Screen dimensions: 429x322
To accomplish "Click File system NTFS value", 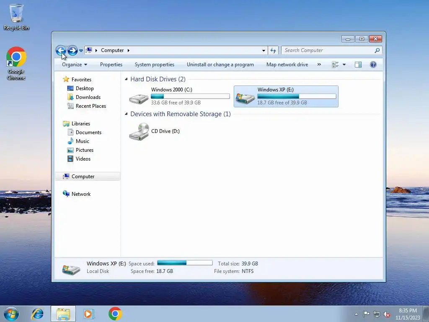I will pos(247,271).
